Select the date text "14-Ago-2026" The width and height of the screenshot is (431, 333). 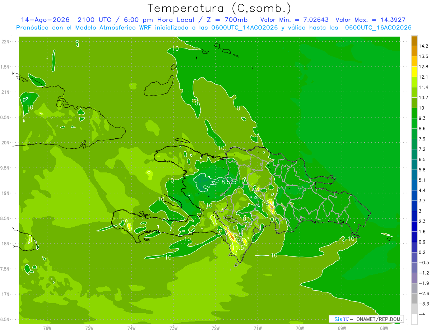pyautogui.click(x=45, y=20)
